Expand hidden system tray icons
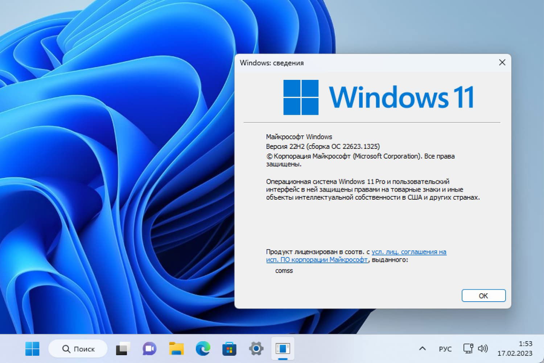Image resolution: width=544 pixels, height=363 pixels. tap(422, 348)
